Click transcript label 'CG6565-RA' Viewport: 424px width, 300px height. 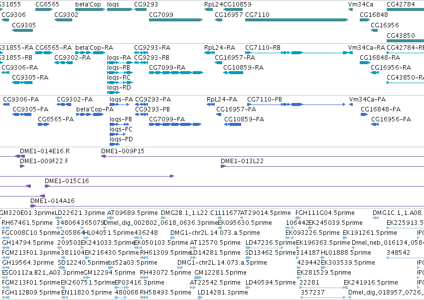point(53,48)
